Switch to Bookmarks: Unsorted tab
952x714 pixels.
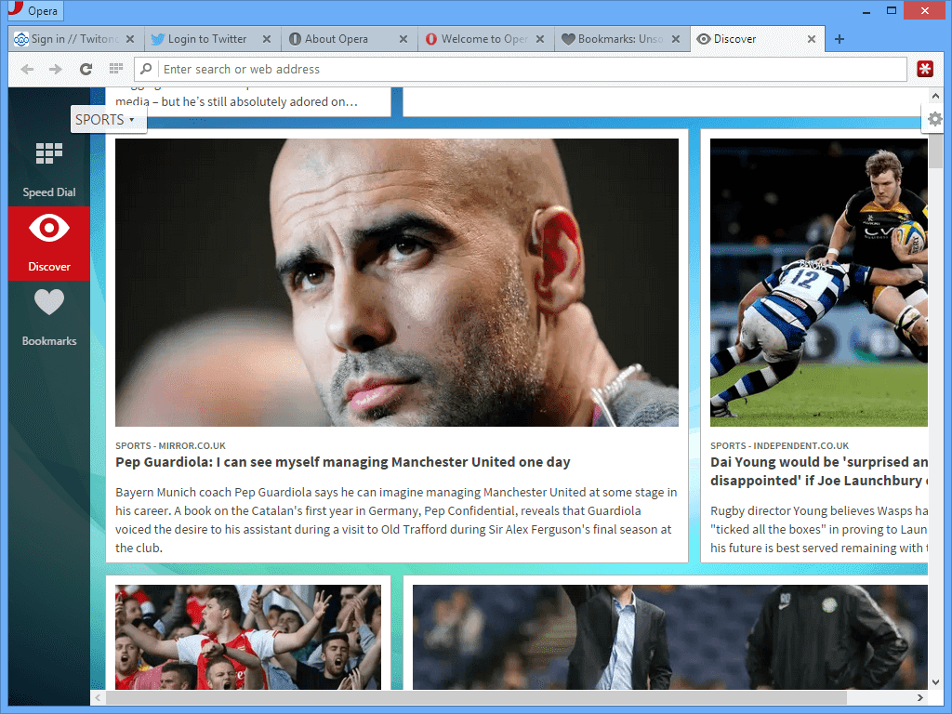click(x=622, y=39)
